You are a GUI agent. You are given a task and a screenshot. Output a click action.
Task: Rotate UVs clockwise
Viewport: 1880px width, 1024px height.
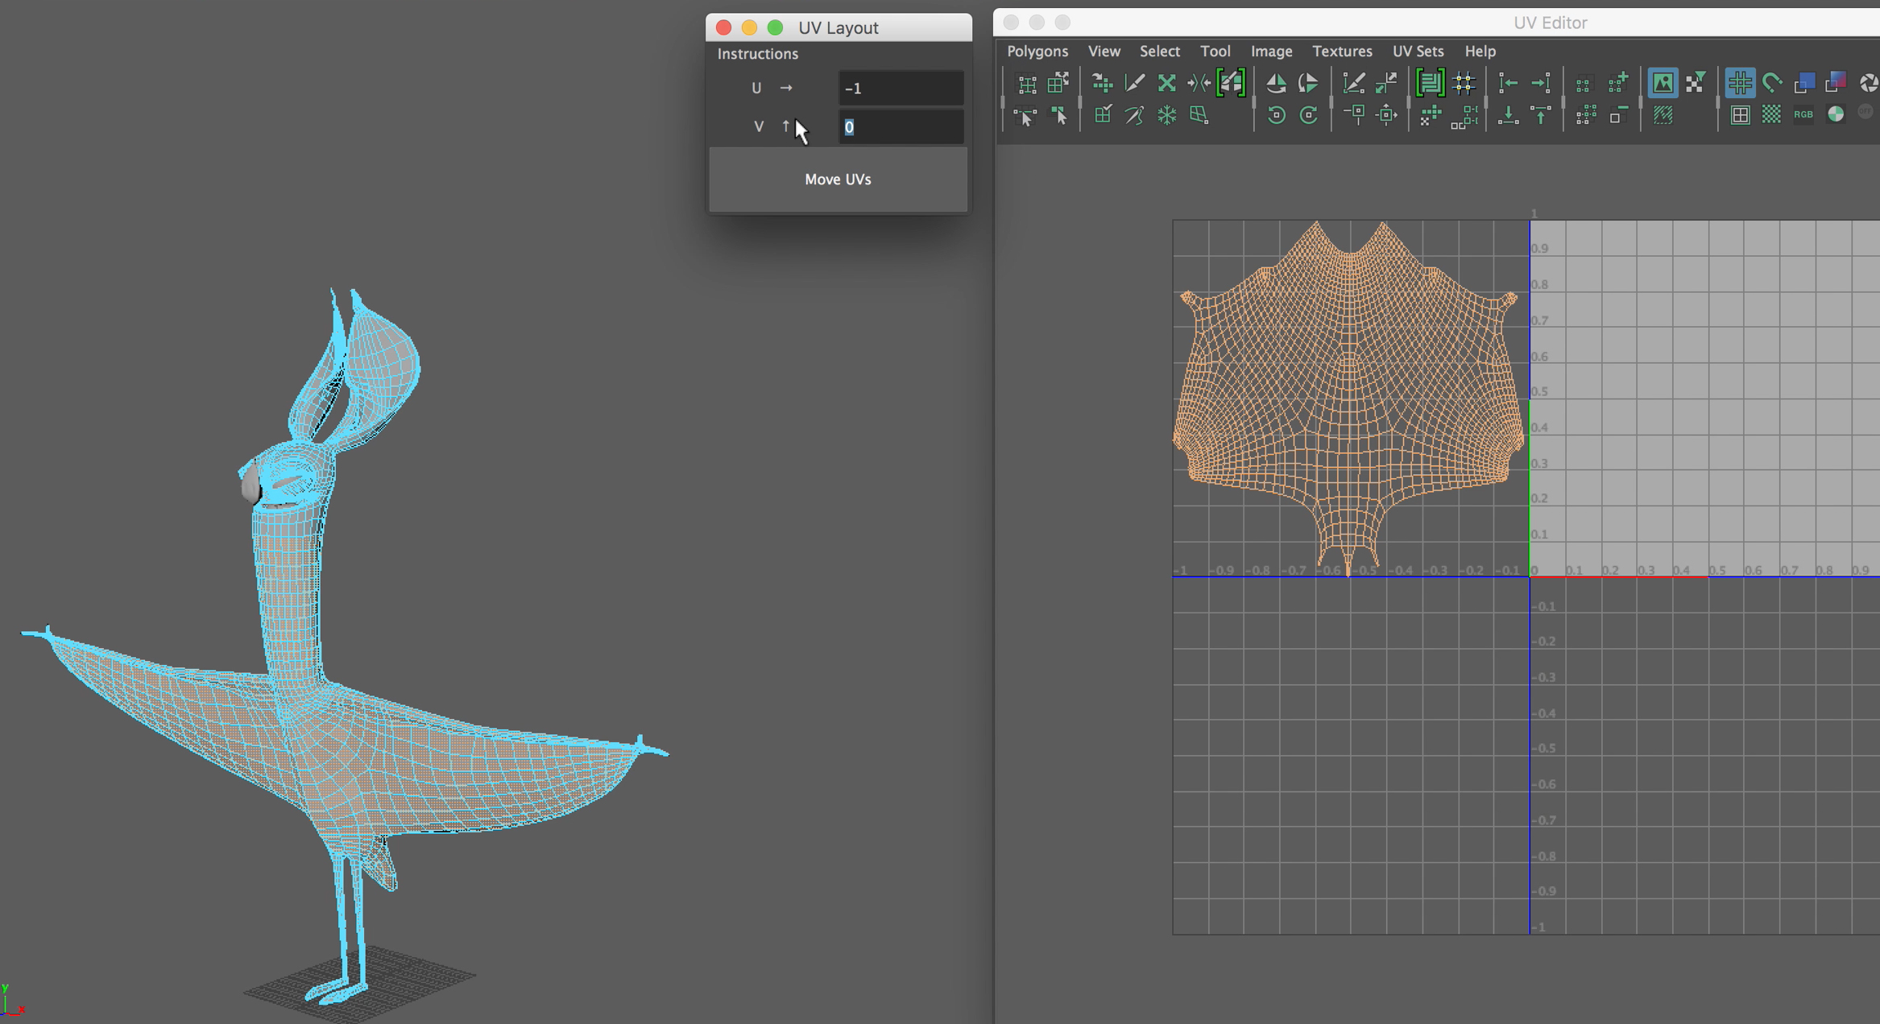click(1309, 115)
